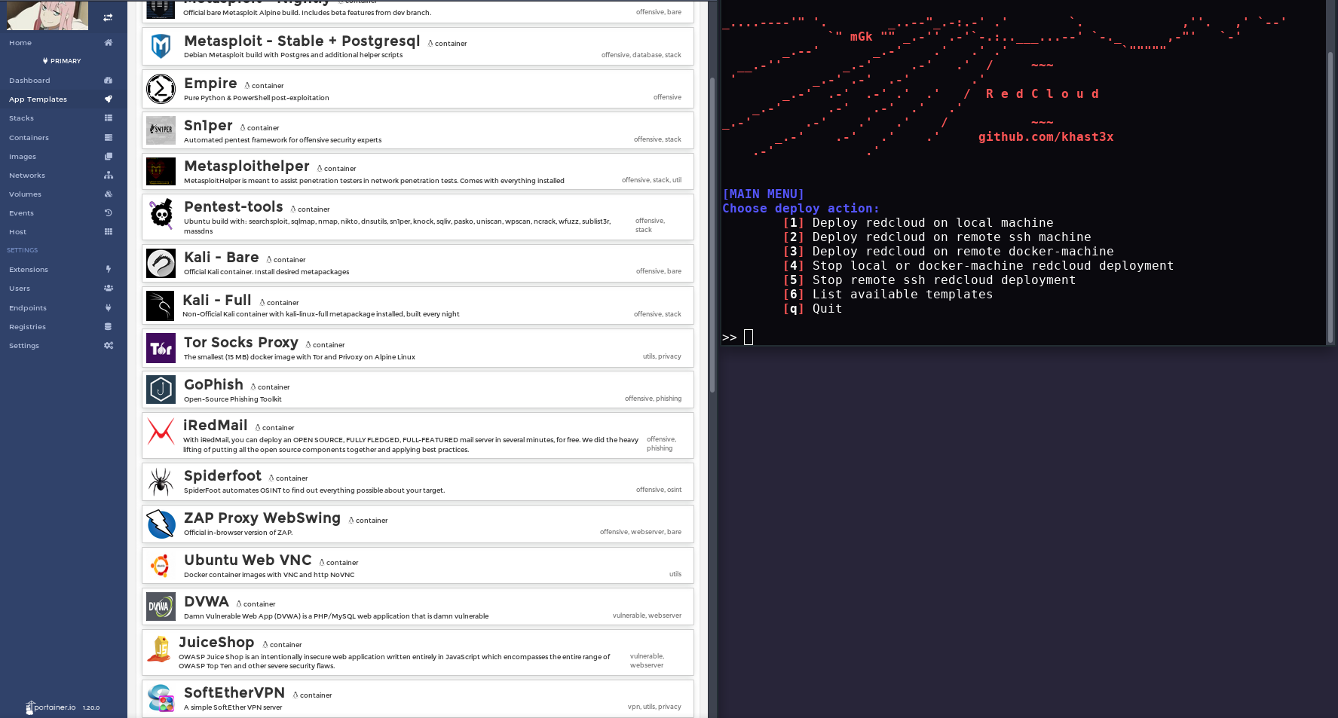
Task: Click the terminal window scrollbar
Action: coord(1330,196)
